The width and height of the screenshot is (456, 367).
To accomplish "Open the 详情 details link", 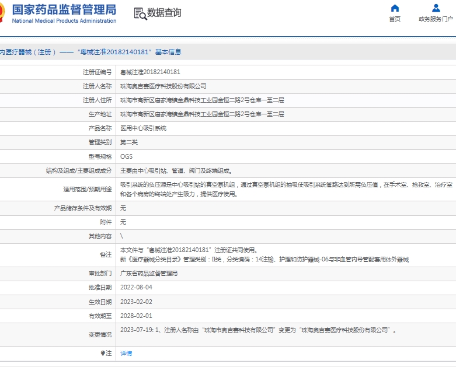I will coord(126,353).
